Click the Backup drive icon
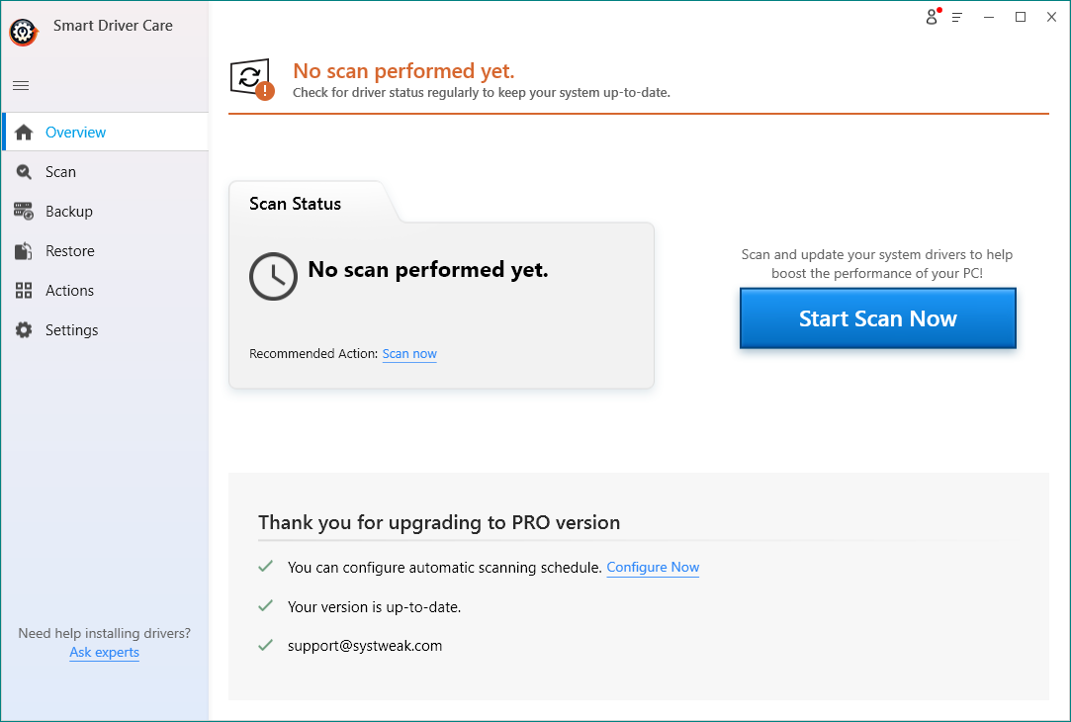This screenshot has height=722, width=1071. (x=25, y=212)
